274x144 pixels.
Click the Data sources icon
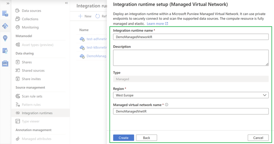(x=17, y=11)
